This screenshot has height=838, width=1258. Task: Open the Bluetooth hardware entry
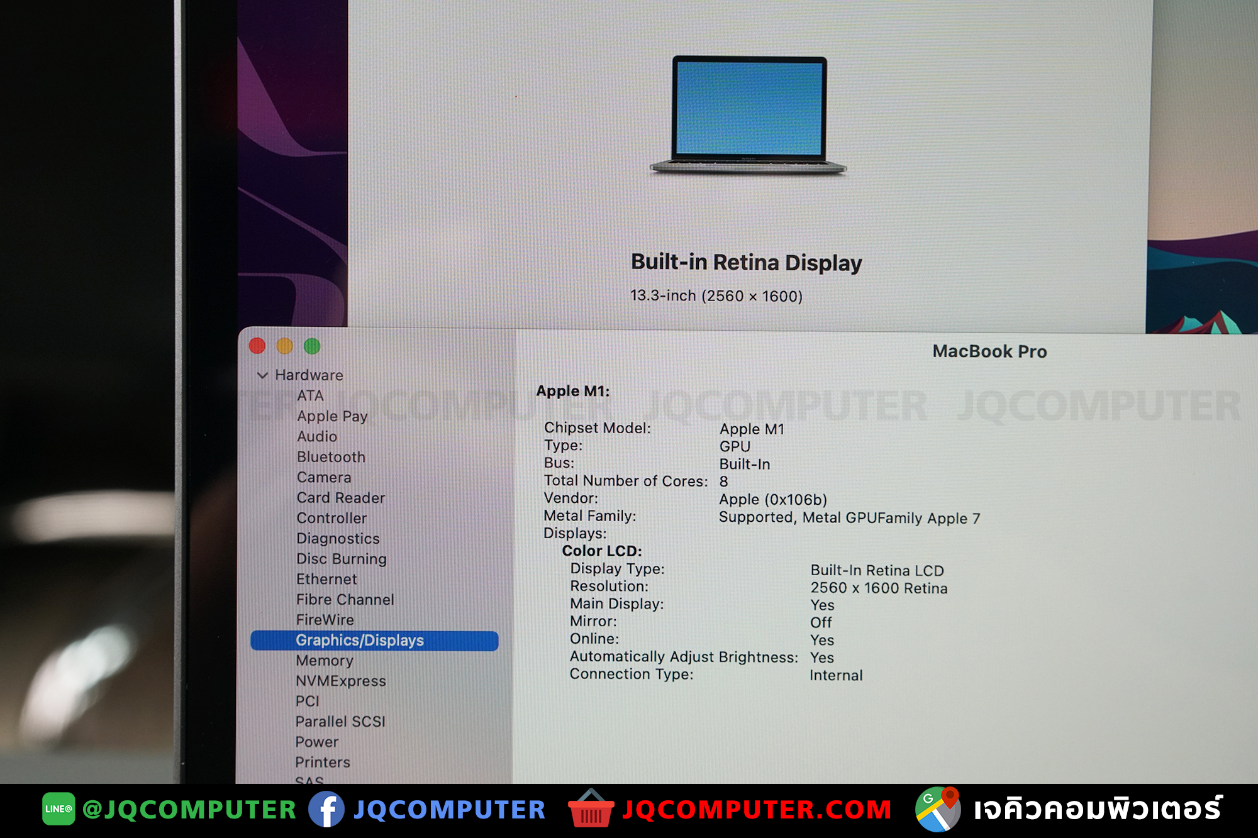pyautogui.click(x=331, y=457)
